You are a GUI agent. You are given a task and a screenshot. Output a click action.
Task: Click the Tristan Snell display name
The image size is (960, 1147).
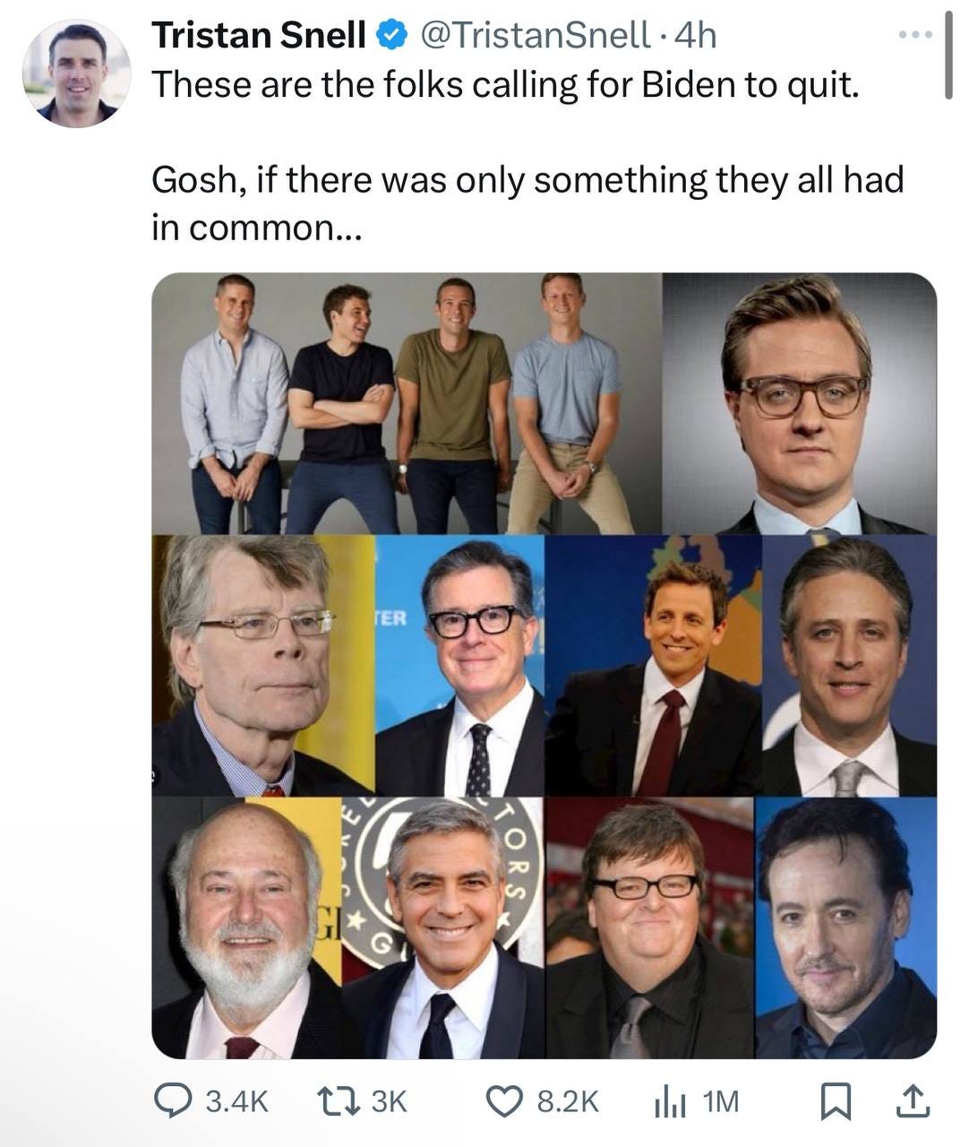coord(259,36)
